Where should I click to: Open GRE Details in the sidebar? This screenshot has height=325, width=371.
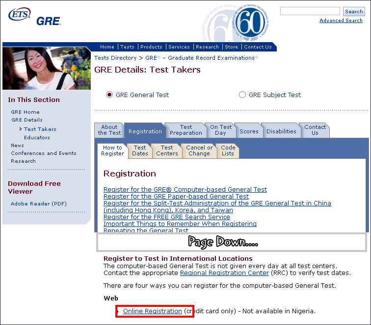[26, 120]
